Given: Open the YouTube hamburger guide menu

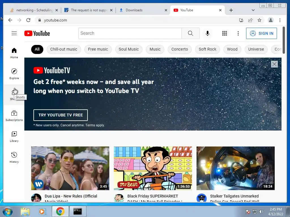Looking at the screenshot, I should pos(14,33).
